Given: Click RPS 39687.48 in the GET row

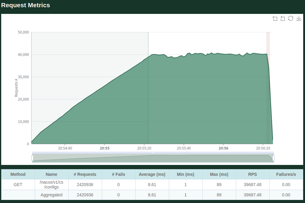Looking at the screenshot, I should tap(252, 185).
